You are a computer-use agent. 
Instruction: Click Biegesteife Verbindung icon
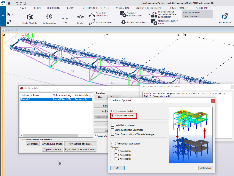coord(92,15)
